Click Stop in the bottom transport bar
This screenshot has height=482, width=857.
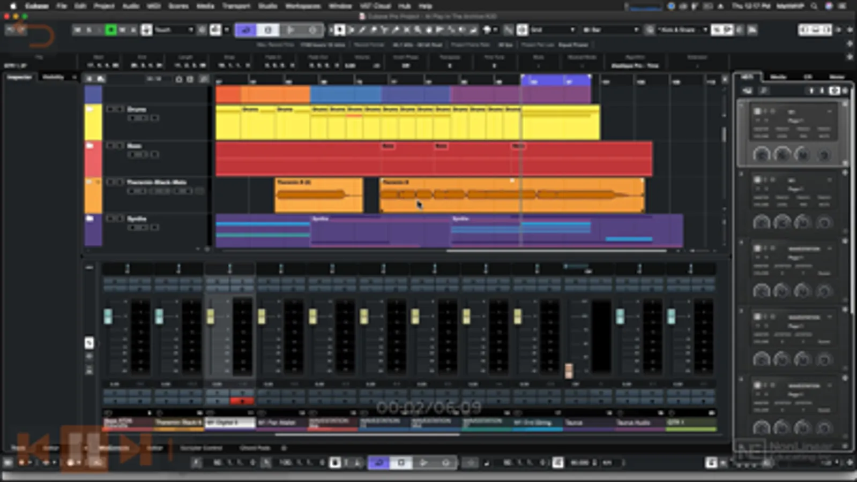click(401, 463)
